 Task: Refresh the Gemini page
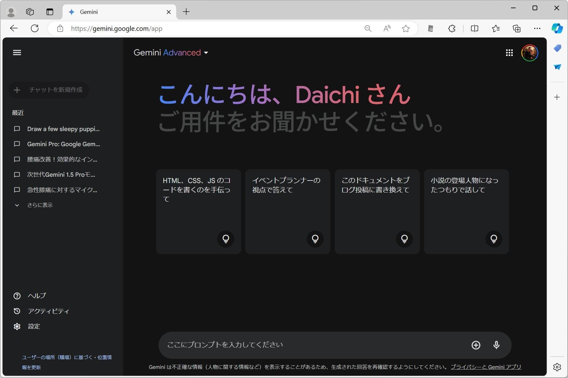pyautogui.click(x=35, y=28)
